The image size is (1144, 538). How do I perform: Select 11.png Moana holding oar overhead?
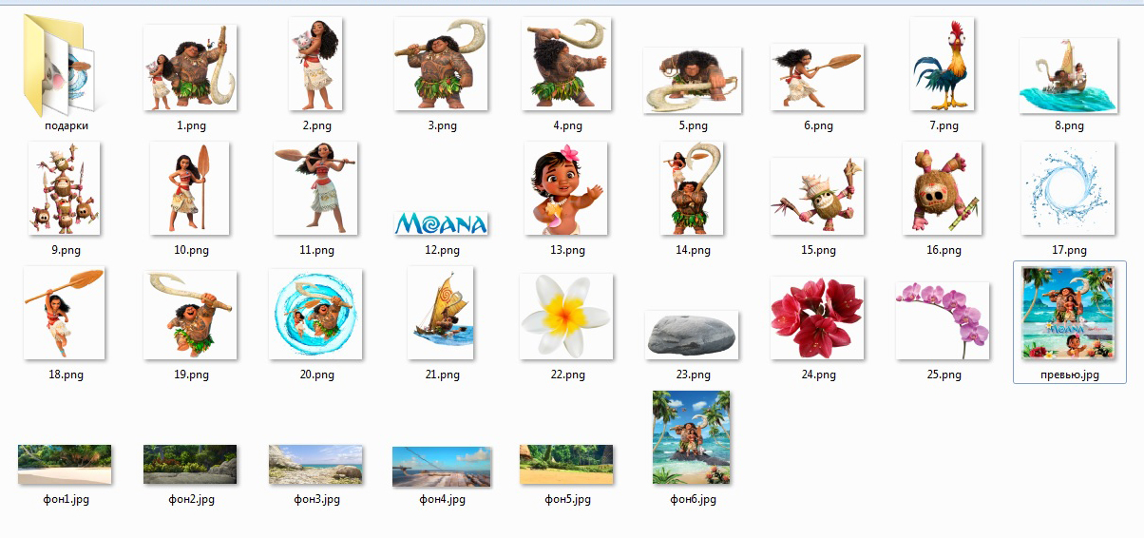point(316,189)
